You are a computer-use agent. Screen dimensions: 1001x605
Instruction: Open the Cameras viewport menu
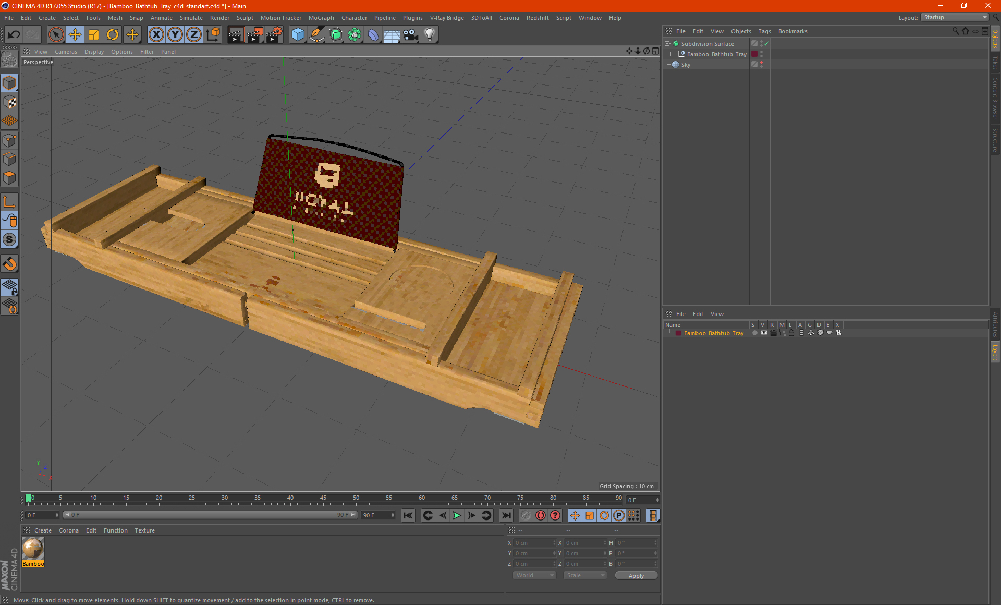pos(66,52)
